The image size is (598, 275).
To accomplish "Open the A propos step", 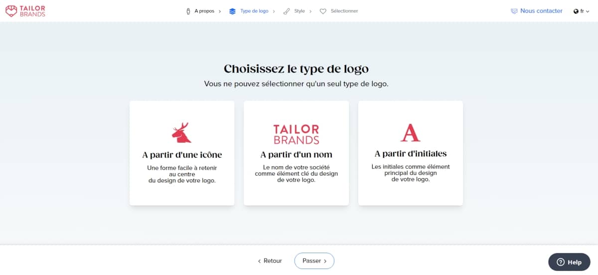I will (204, 11).
